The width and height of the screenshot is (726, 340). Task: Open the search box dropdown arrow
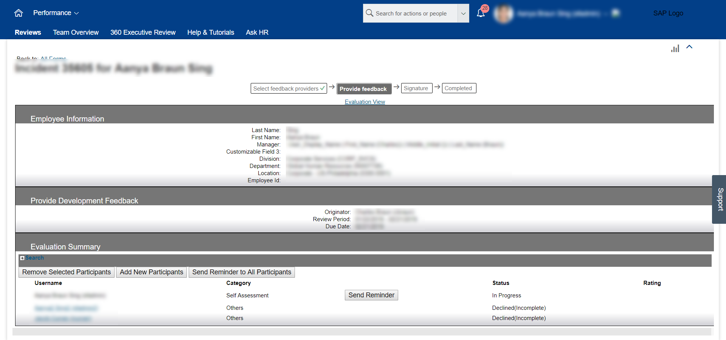pos(463,13)
